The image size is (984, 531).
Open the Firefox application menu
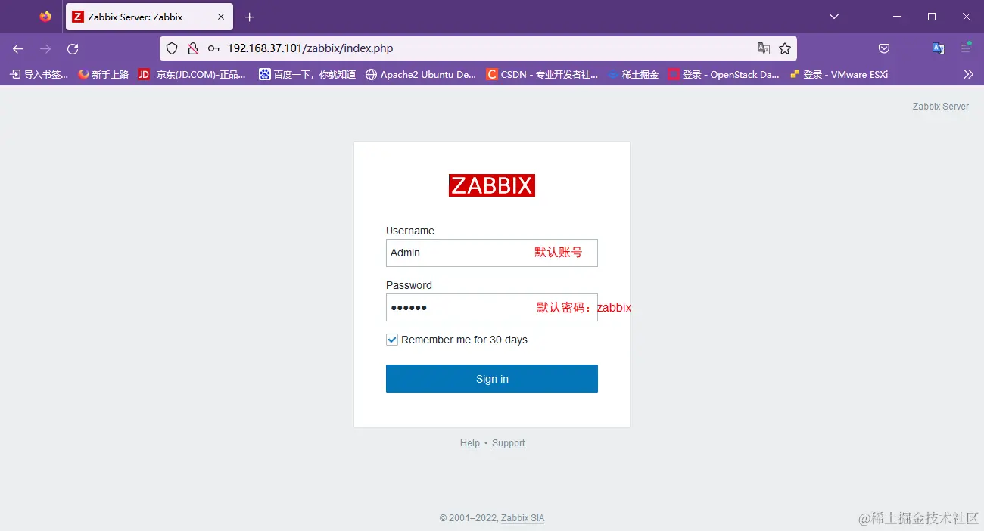[965, 48]
